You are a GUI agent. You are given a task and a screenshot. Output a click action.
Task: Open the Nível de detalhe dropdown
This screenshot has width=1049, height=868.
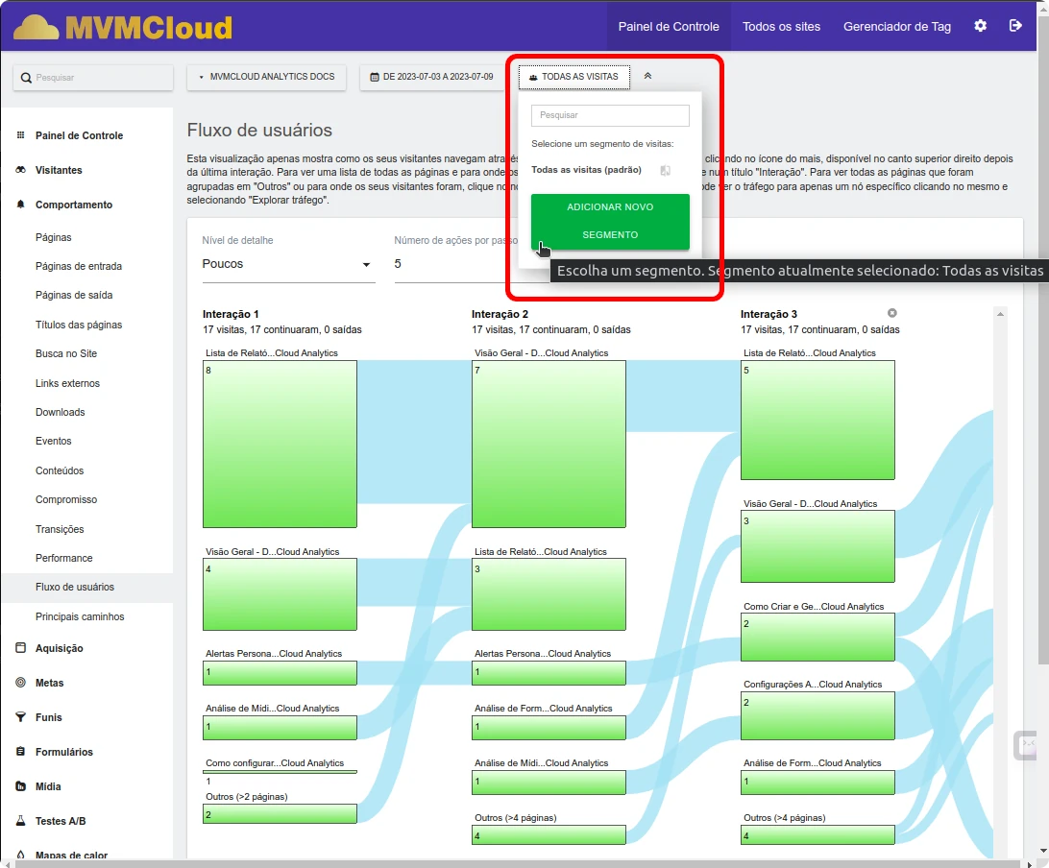coord(287,264)
